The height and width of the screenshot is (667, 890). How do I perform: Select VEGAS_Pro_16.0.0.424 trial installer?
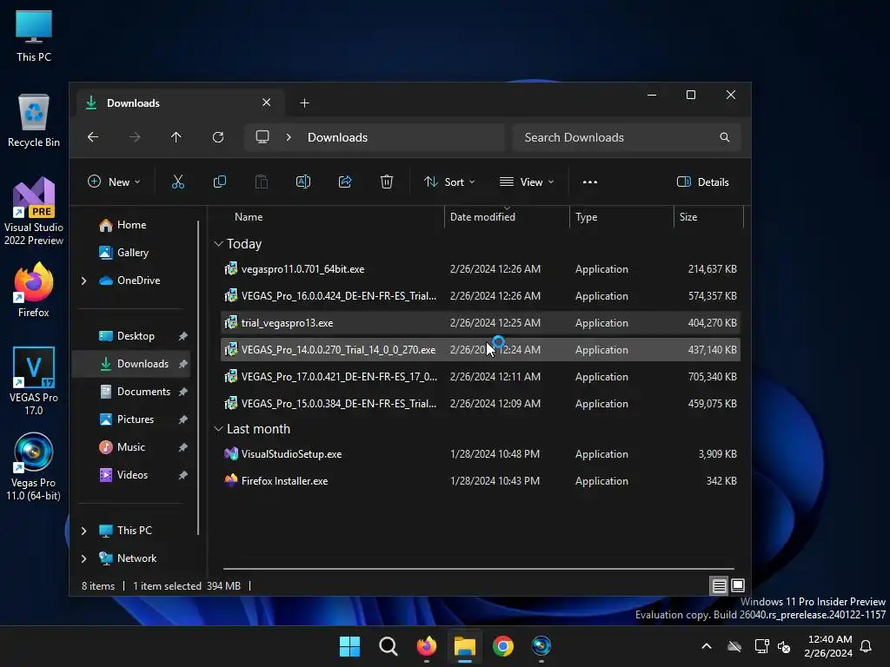480,296
